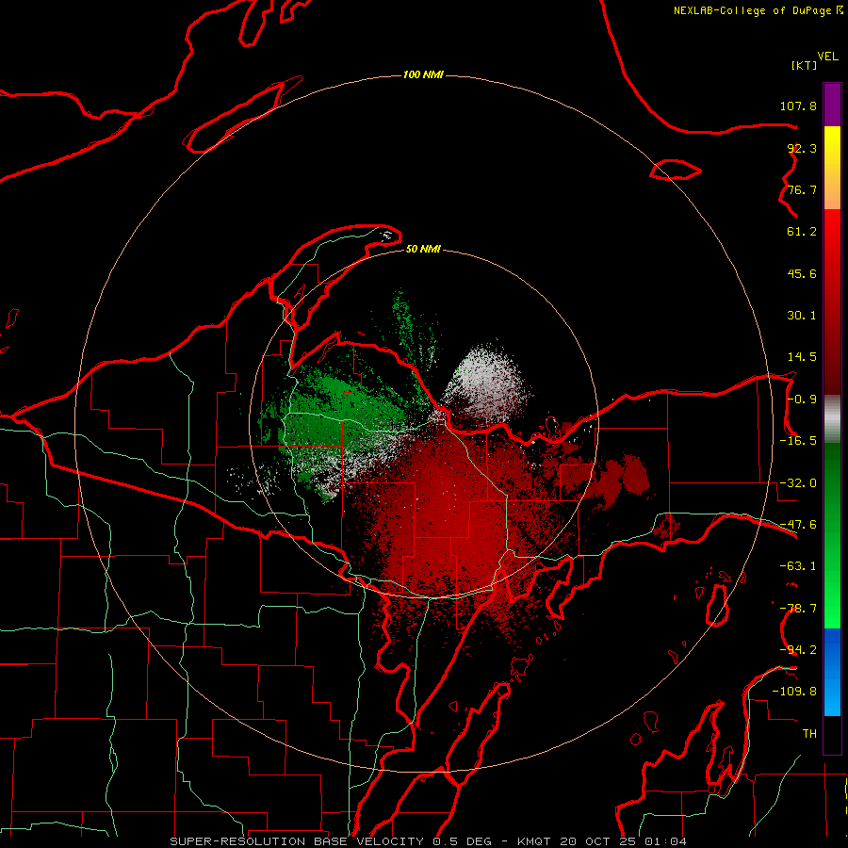Select the -78.7 velocity scale label
Image resolution: width=848 pixels, height=848 pixels.
click(798, 609)
